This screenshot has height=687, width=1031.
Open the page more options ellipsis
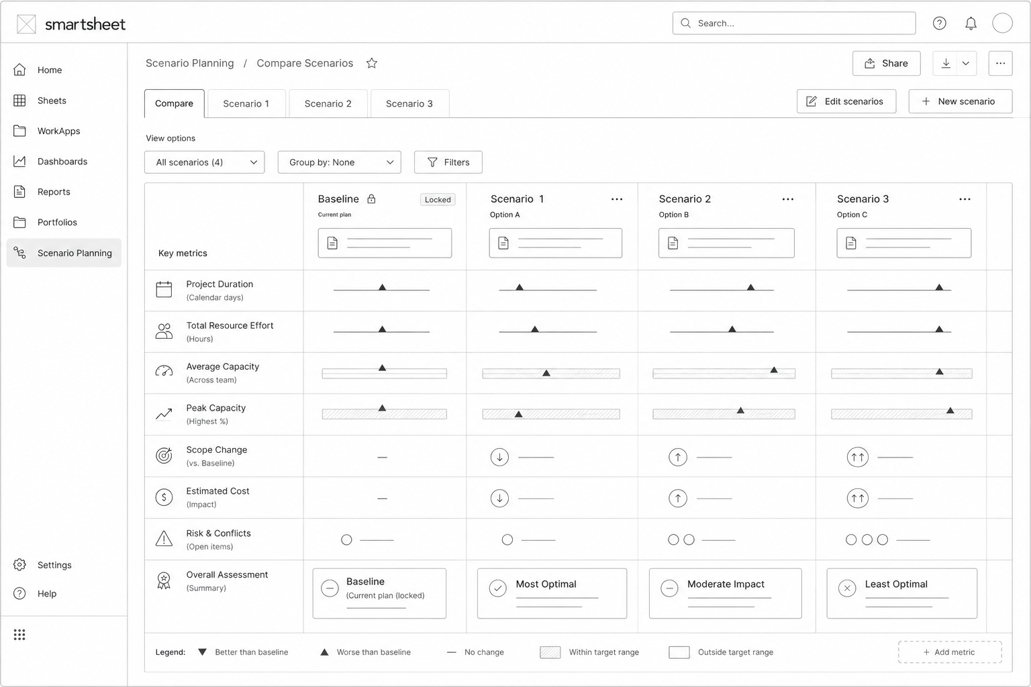(1000, 63)
